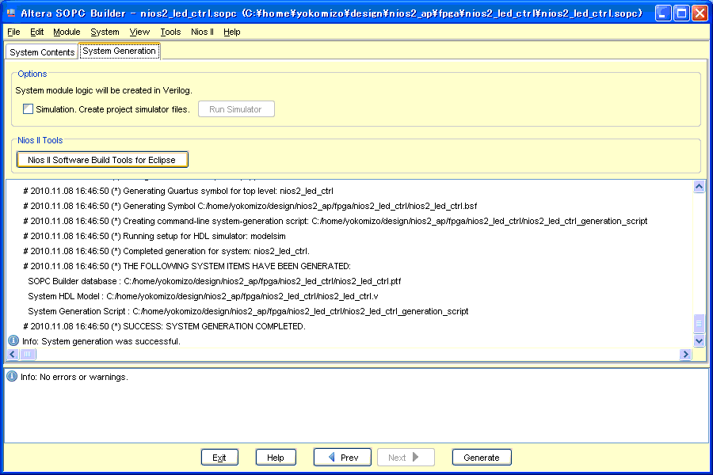Switch to the System Contents tab
The width and height of the screenshot is (713, 475).
(42, 52)
